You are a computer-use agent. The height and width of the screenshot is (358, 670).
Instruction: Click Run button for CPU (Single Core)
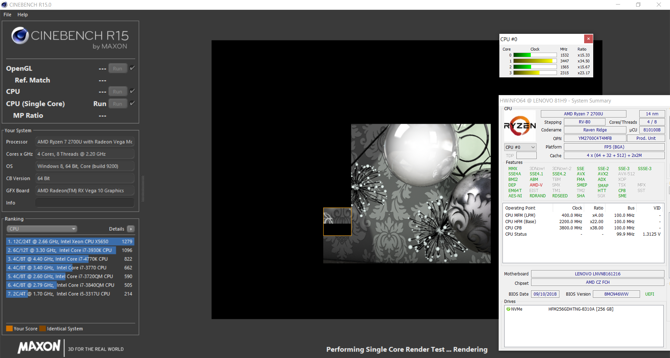(x=118, y=104)
